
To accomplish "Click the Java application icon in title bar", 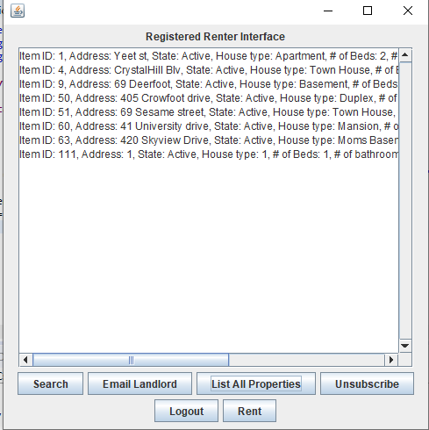I will click(18, 11).
